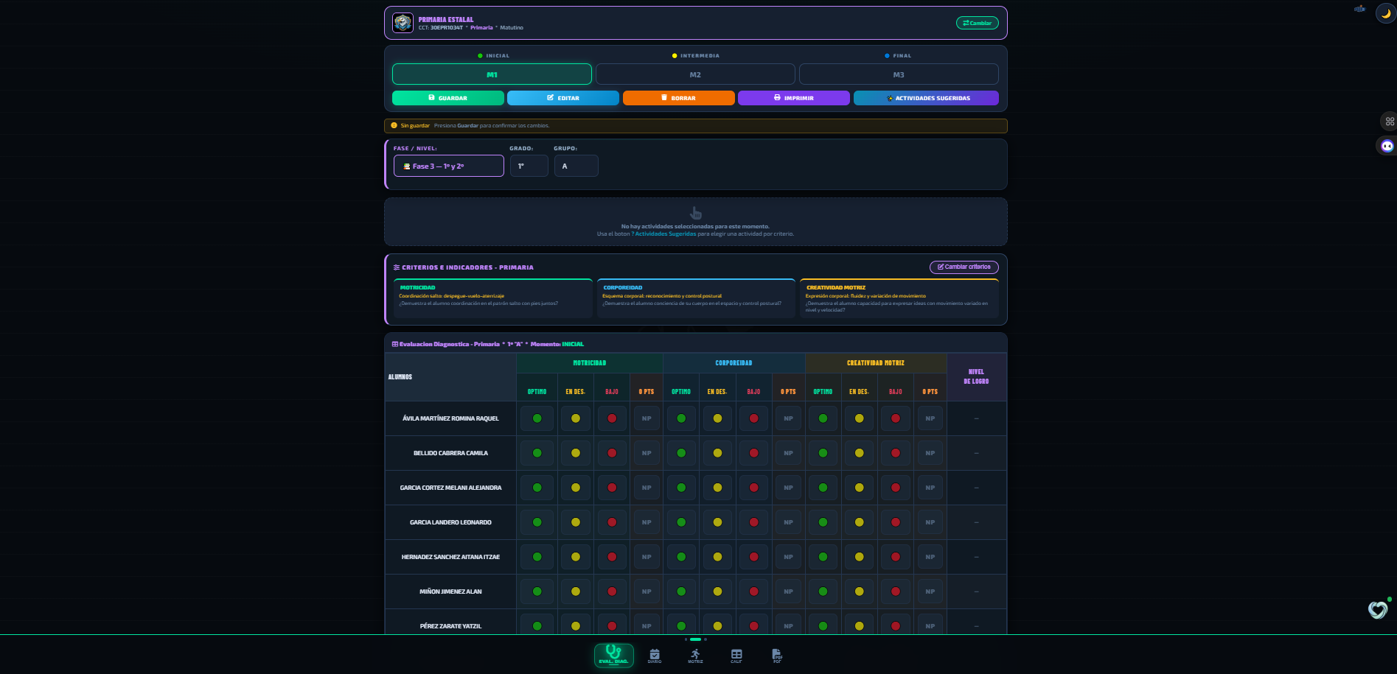Screen dimensions: 1397x674
Task: Click student name GARCIA LANDERO LEONARDO
Action: click(x=450, y=522)
